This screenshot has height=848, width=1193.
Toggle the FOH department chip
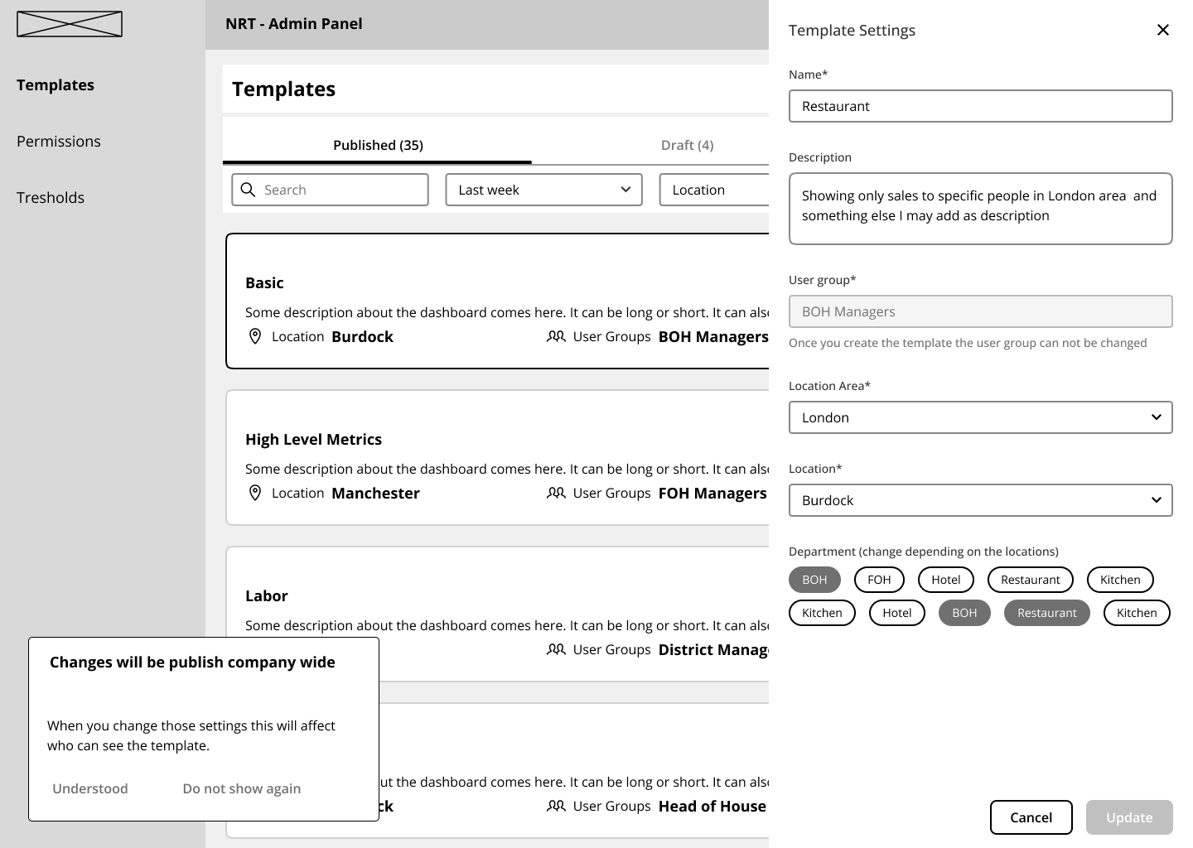click(x=879, y=580)
